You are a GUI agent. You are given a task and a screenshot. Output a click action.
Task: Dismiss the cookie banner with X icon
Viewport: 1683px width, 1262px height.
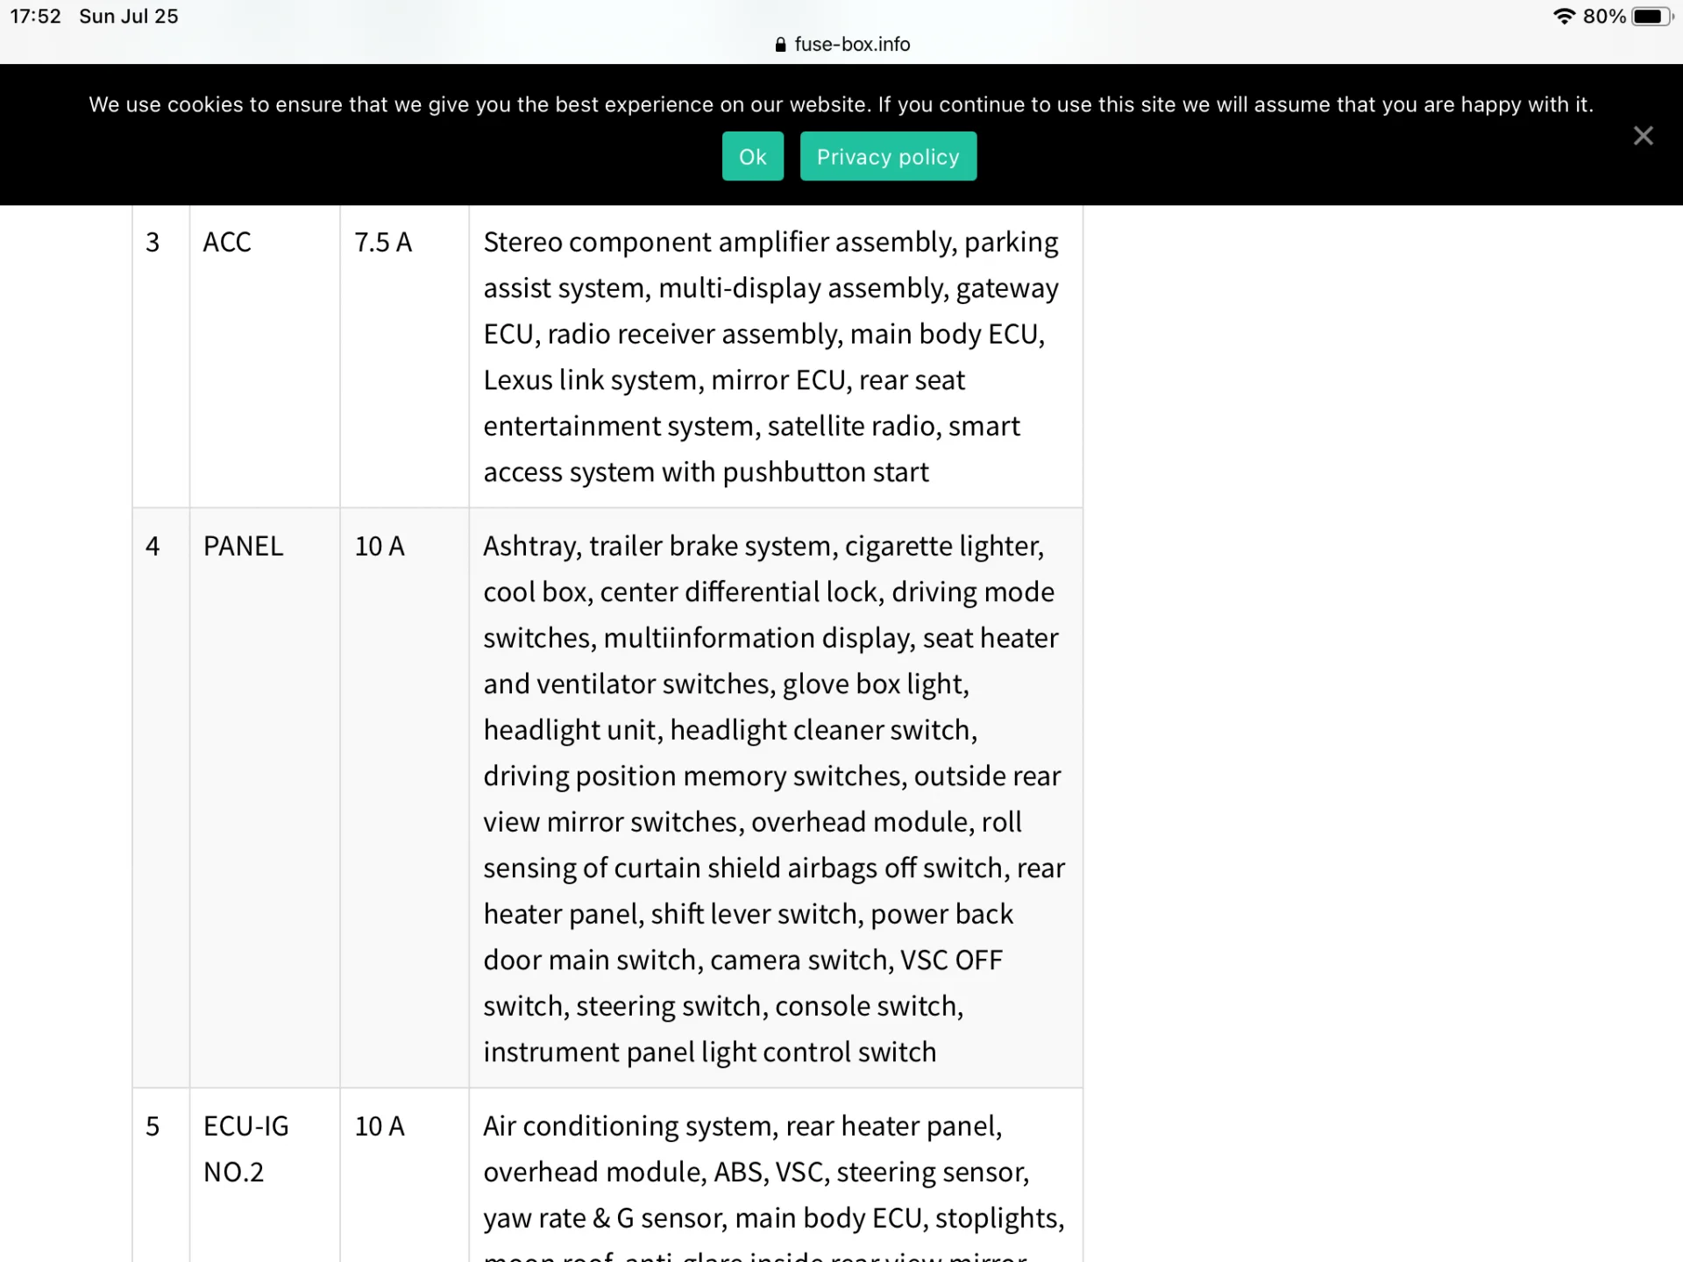pos(1643,136)
